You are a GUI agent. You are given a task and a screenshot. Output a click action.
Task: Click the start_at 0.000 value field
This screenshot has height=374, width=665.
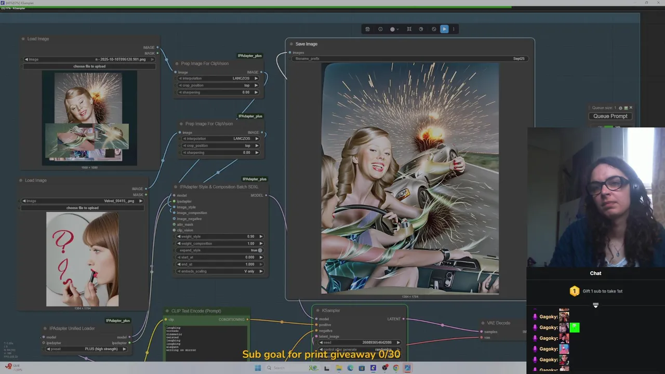220,257
